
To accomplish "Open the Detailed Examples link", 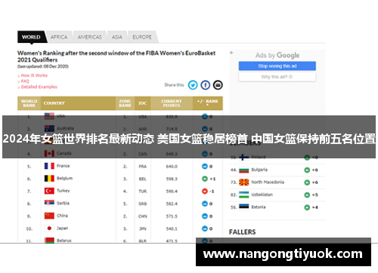I will click(x=39, y=87).
